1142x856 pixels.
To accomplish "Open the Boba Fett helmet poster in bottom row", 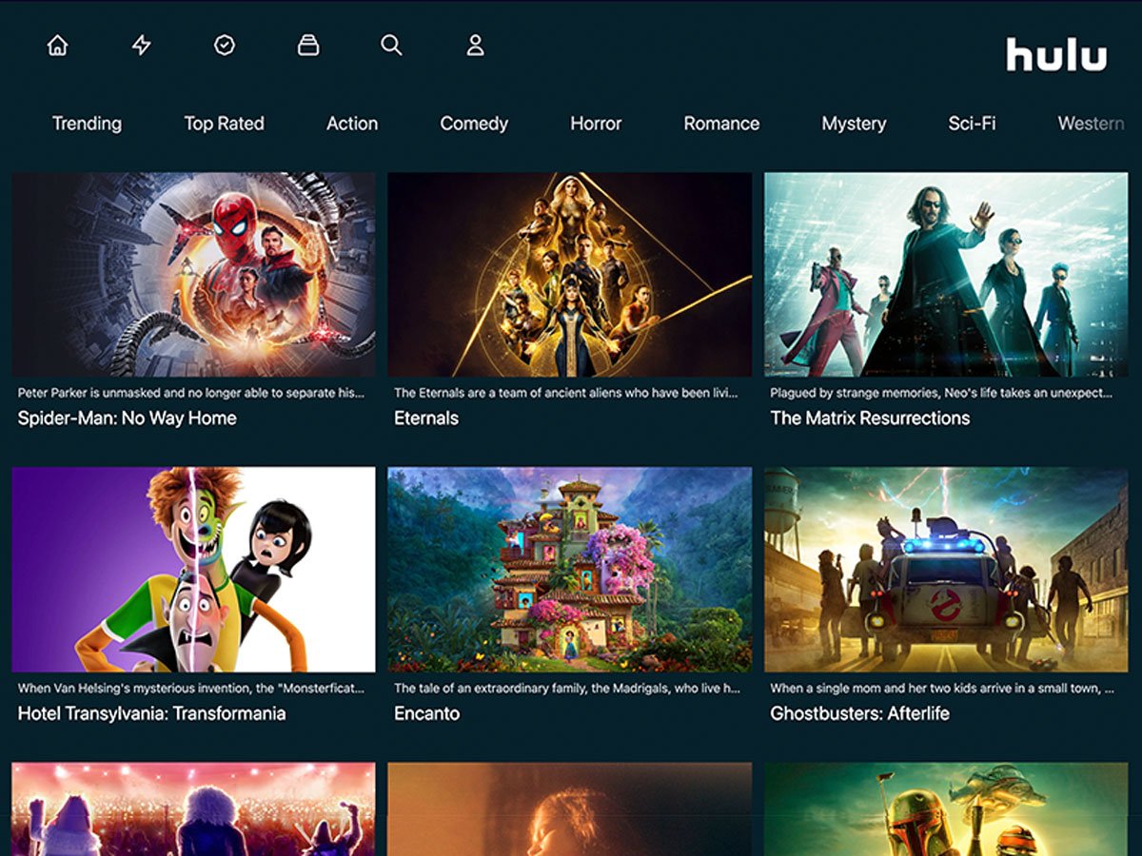I will 946,808.
